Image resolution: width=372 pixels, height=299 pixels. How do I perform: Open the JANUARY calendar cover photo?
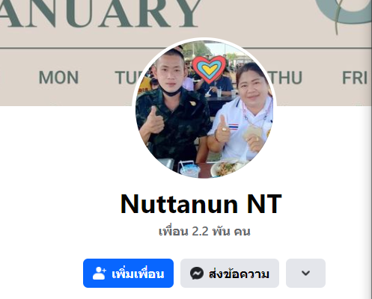pyautogui.click(x=186, y=52)
